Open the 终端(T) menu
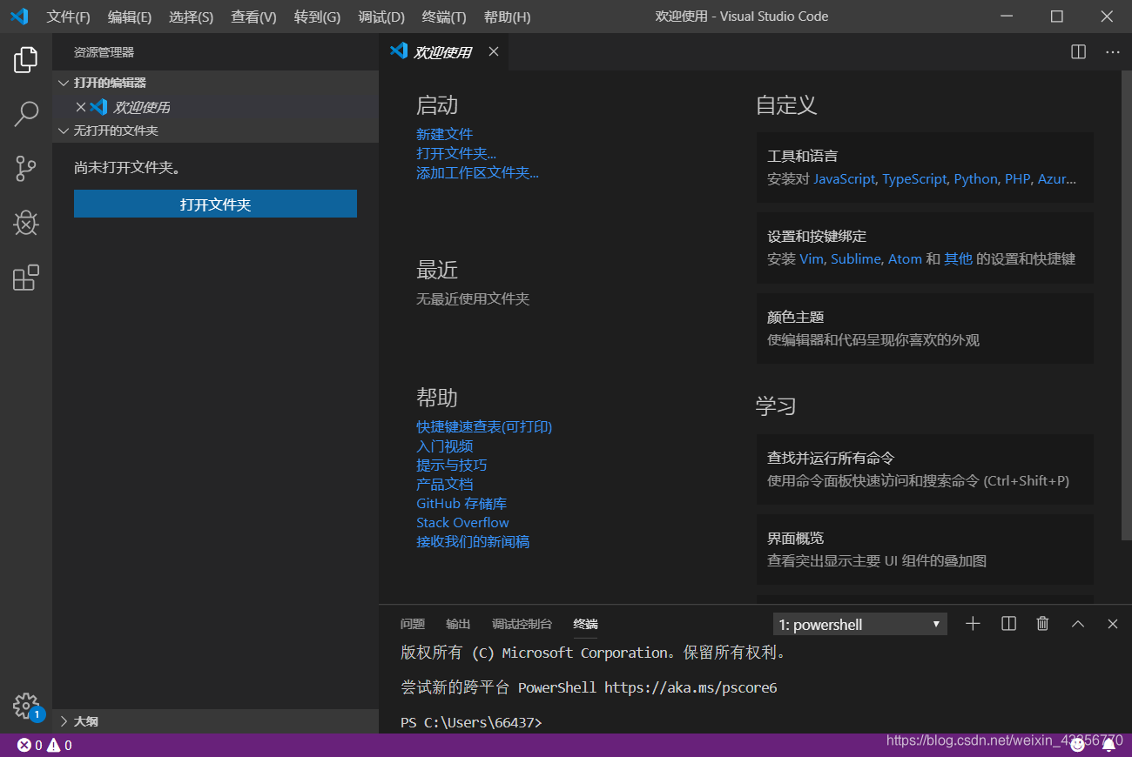The height and width of the screenshot is (757, 1132). 444,17
